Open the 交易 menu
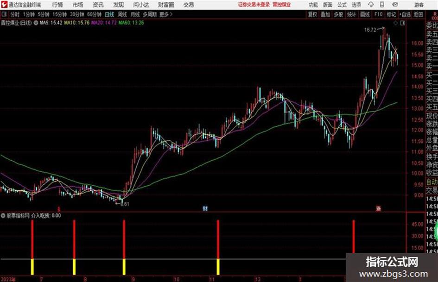Viewport: 438px width, 282px height. 189,5
